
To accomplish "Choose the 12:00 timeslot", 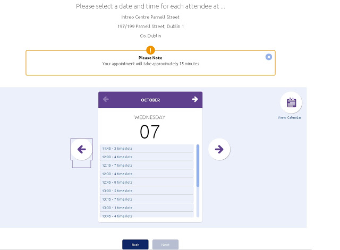I will (146, 157).
